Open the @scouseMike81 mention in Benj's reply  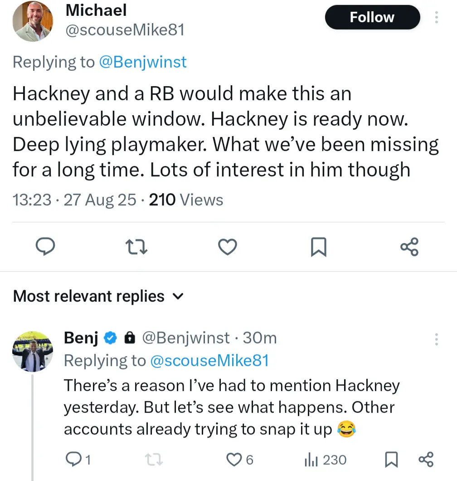(209, 360)
